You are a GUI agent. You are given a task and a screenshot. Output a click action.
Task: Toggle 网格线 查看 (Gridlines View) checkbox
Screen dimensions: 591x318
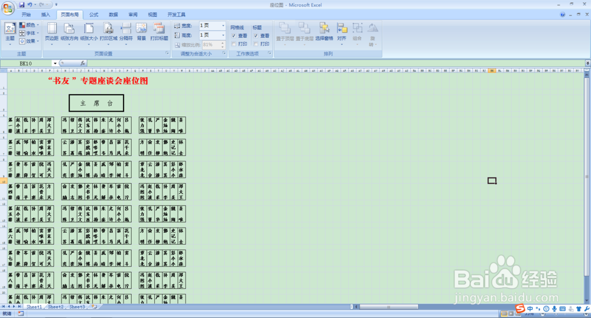(x=233, y=36)
